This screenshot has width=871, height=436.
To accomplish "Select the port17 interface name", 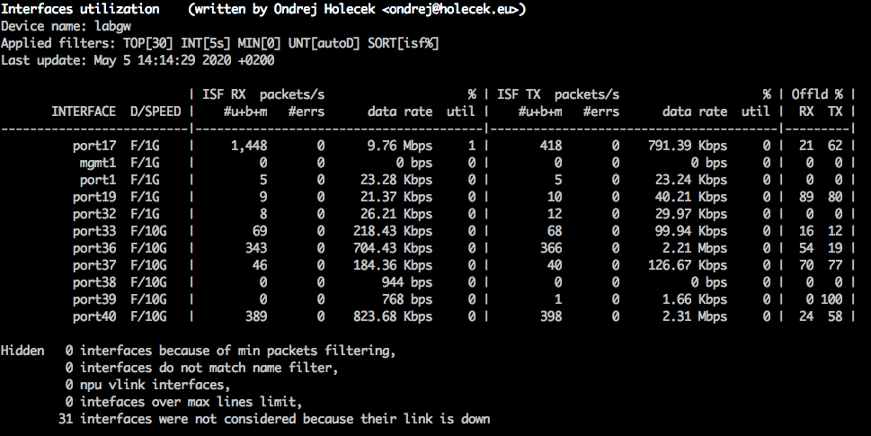I will [x=94, y=146].
